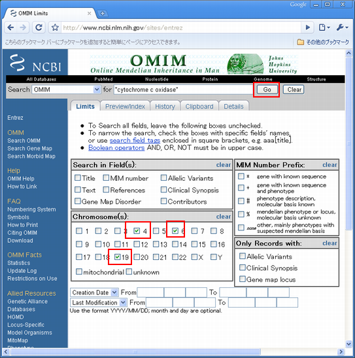355x358 pixels.
Task: Clear the Only Records with selections
Action: pos(330,243)
